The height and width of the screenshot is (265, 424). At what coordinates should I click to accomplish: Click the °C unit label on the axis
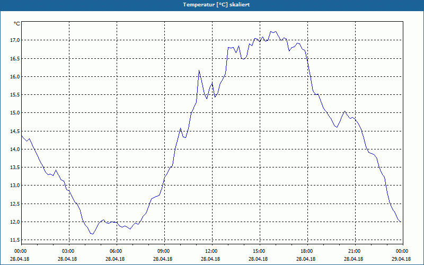pyautogui.click(x=16, y=24)
